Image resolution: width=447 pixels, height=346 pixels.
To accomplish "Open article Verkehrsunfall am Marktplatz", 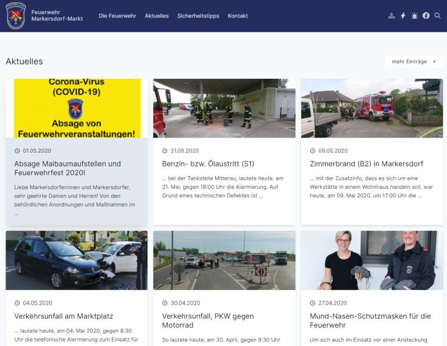I will pos(64,316).
